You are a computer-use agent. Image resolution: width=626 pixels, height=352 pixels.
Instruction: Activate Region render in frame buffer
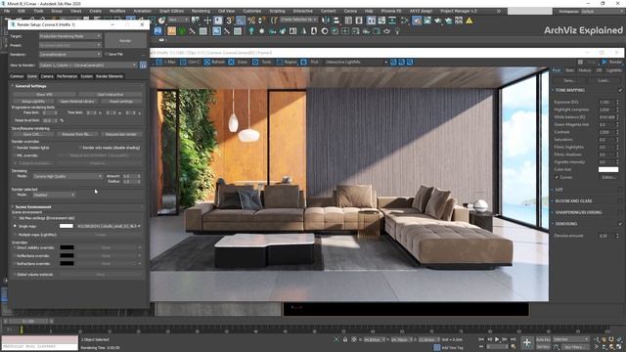point(287,62)
